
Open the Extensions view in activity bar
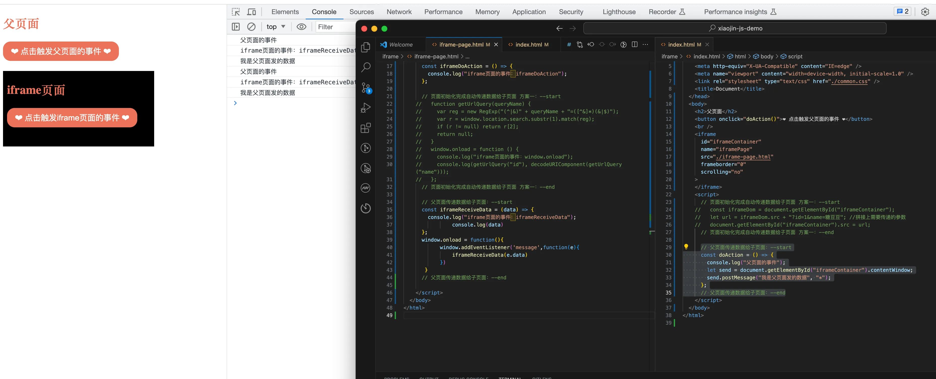[365, 128]
